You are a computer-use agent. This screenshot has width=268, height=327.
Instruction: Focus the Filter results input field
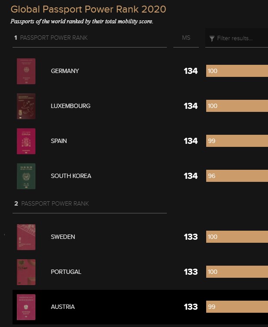coord(237,38)
